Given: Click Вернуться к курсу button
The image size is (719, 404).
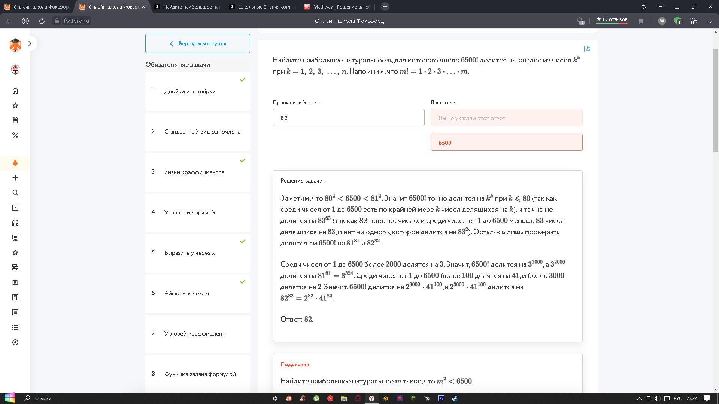Looking at the screenshot, I should pyautogui.click(x=197, y=43).
